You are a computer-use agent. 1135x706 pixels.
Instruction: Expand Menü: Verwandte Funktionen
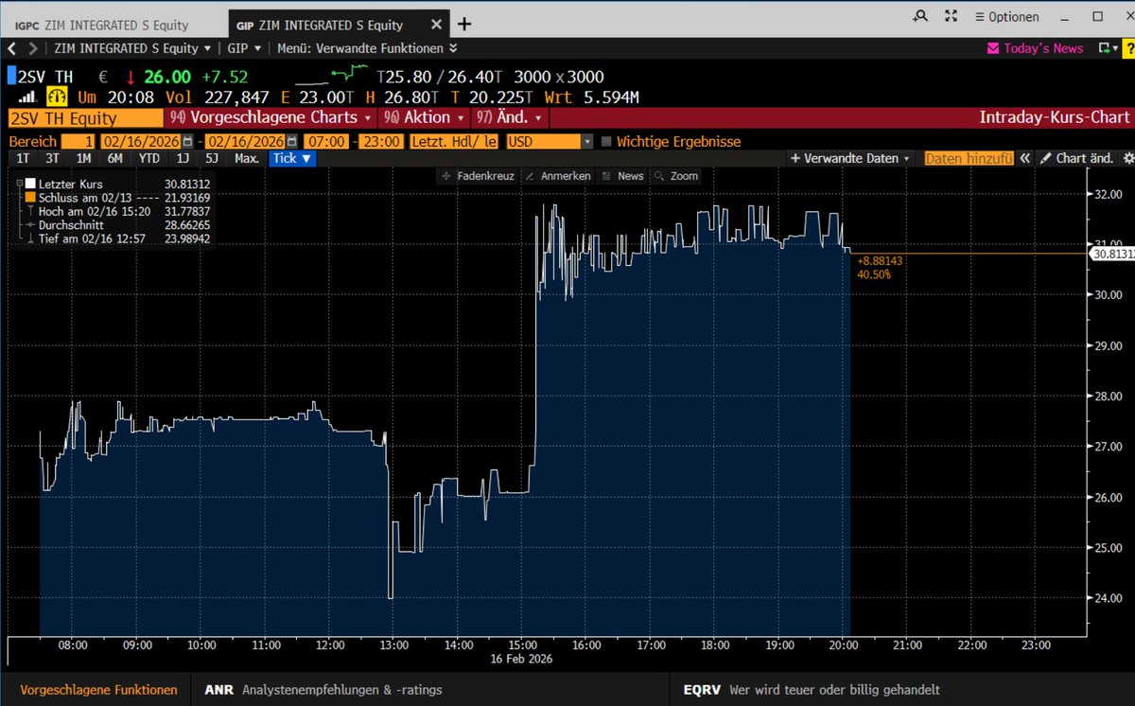point(367,48)
